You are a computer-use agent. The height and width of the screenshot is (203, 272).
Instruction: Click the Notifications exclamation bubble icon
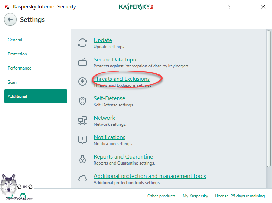82,140
